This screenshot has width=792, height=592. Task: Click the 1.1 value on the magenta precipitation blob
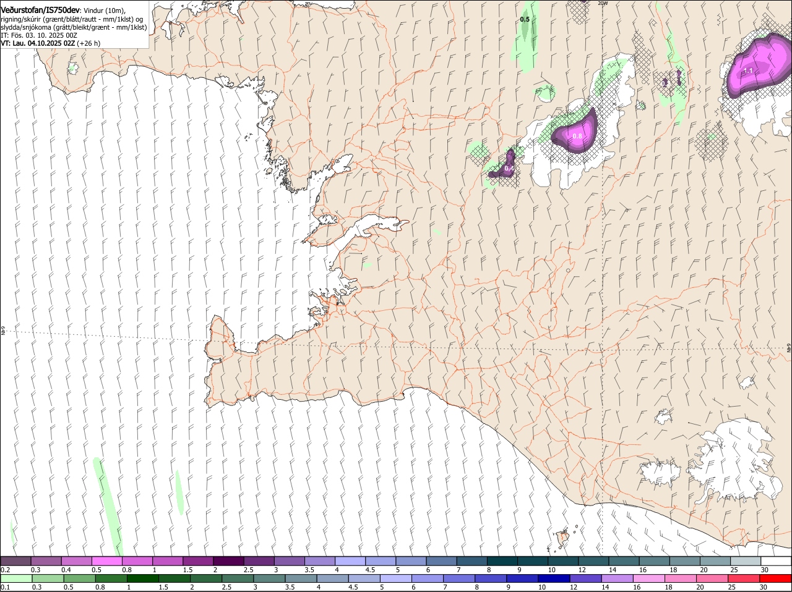coord(748,71)
